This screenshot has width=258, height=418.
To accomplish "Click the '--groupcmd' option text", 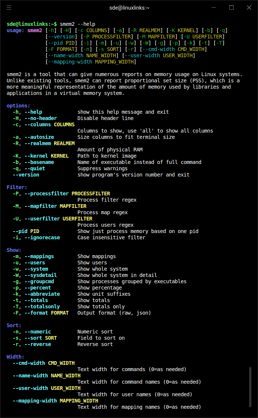I will tap(39, 281).
